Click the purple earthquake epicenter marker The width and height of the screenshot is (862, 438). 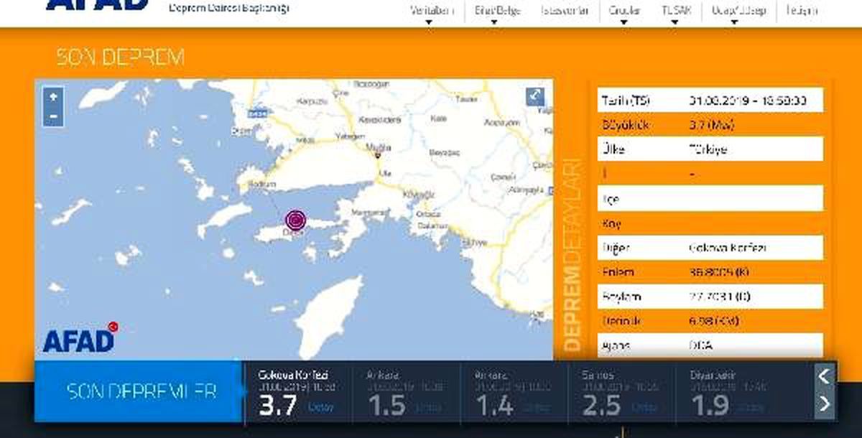295,220
